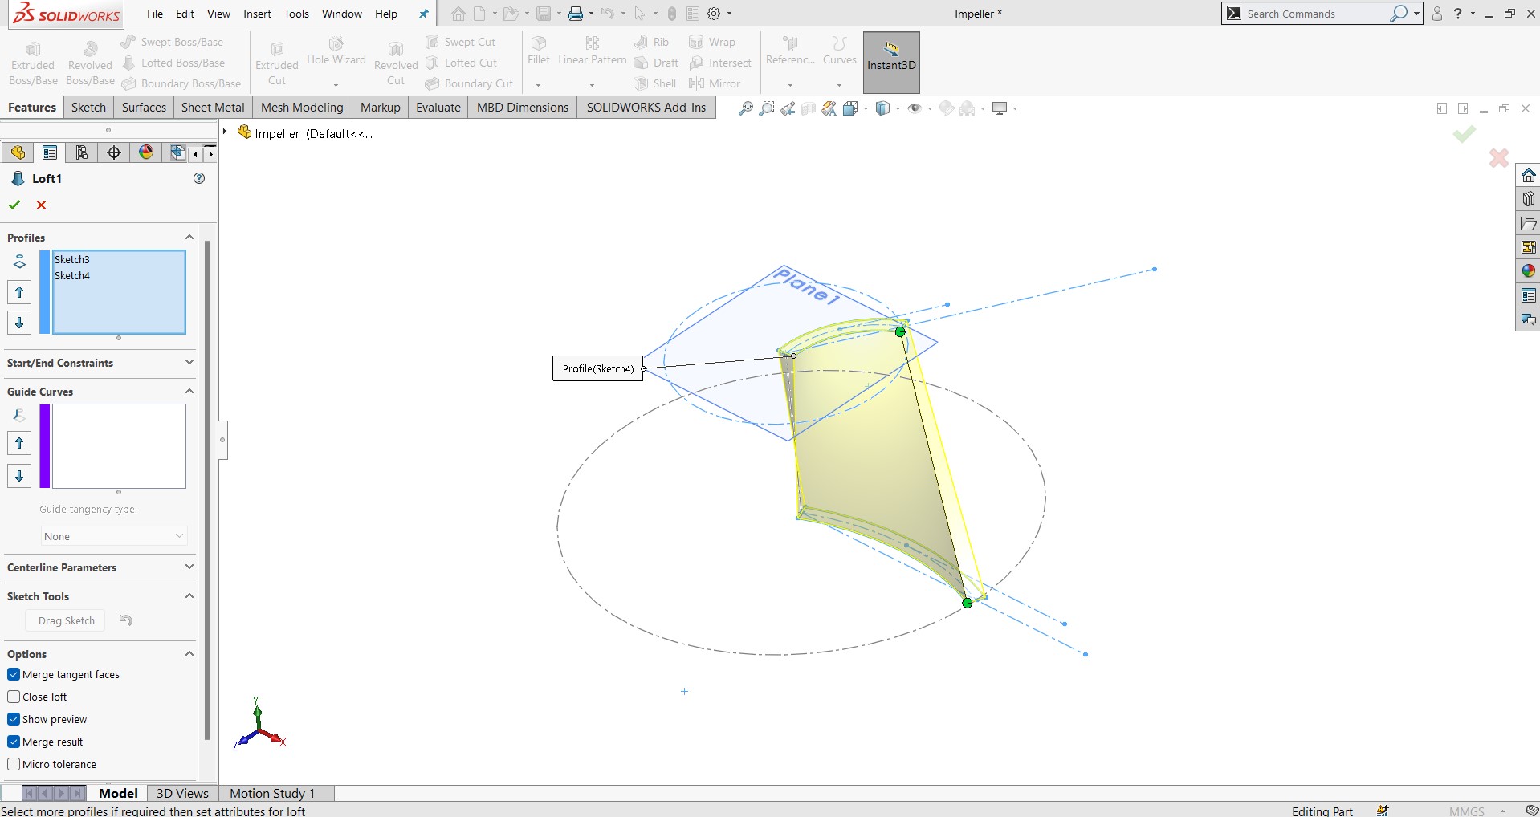Click the upper green loft connector point
The width and height of the screenshot is (1540, 817).
pos(900,331)
